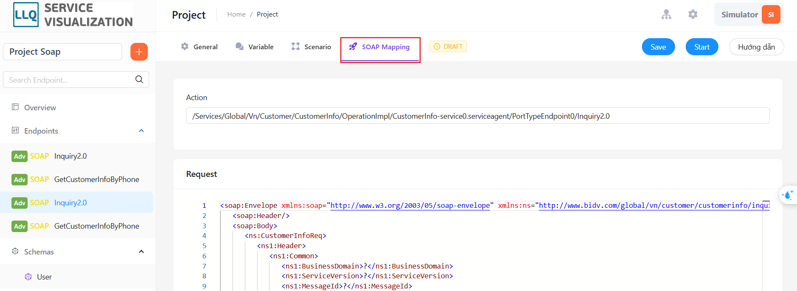Click the search magnifier icon
The height and width of the screenshot is (291, 797).
tap(139, 80)
